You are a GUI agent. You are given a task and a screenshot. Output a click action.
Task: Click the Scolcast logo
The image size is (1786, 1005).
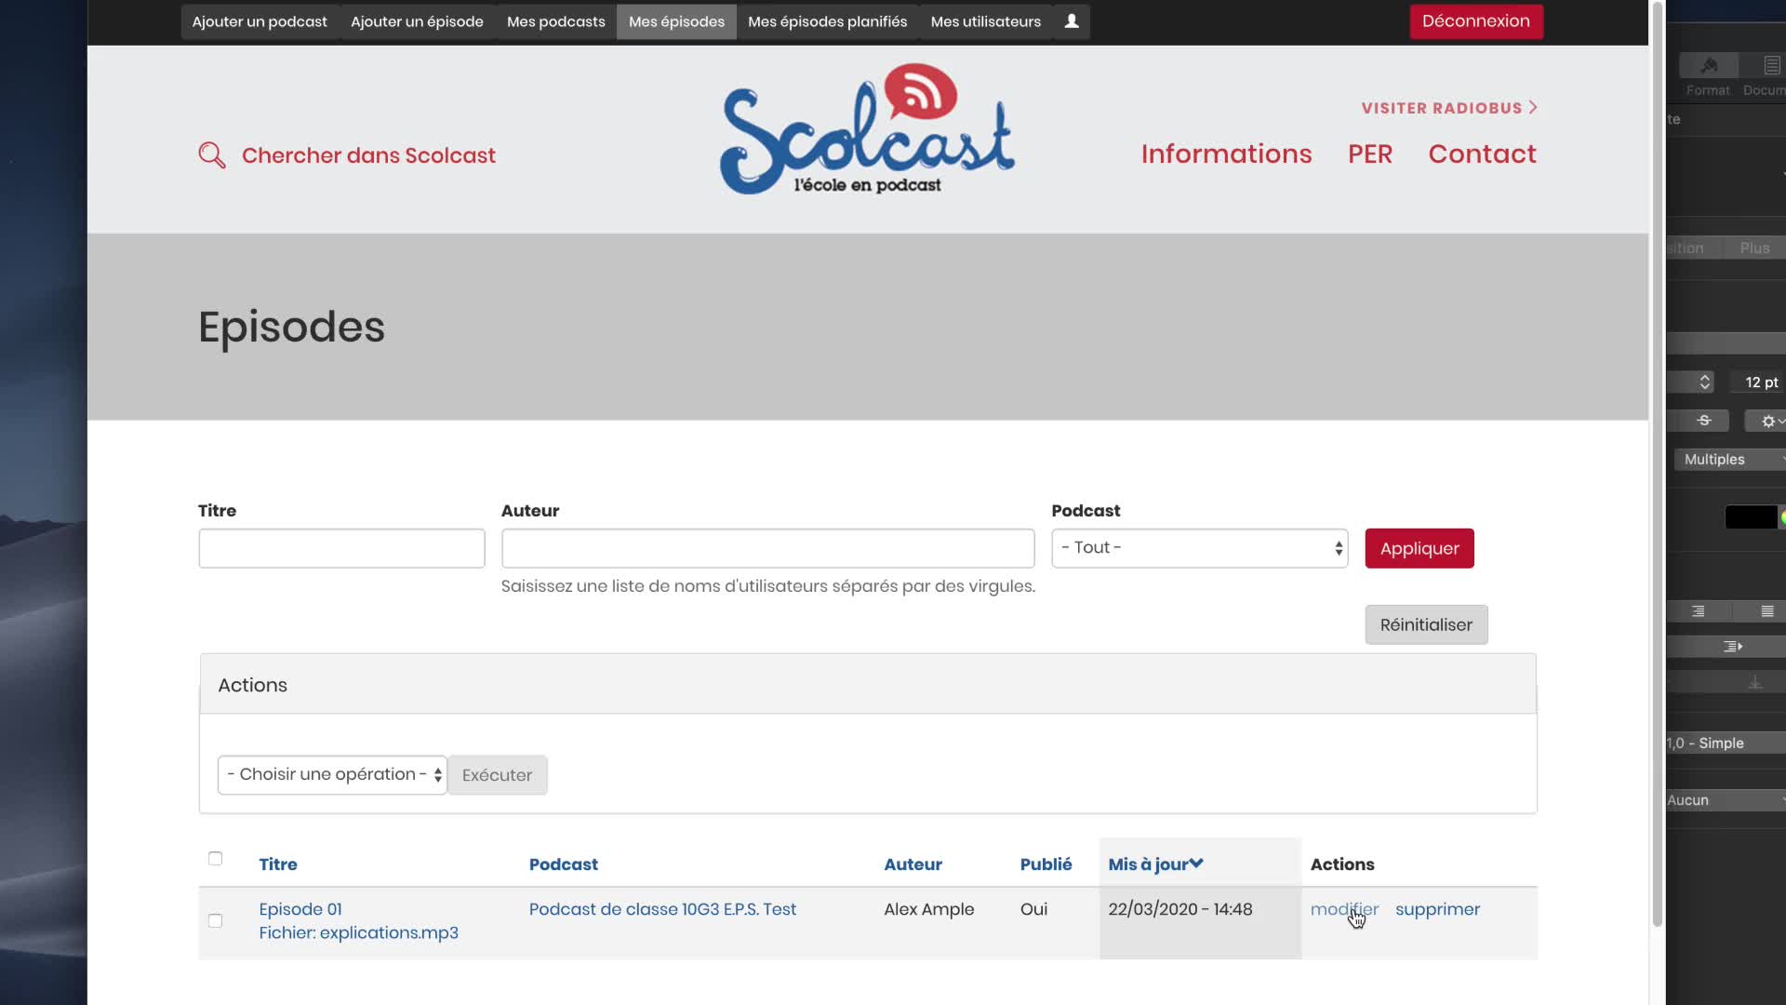click(x=867, y=129)
